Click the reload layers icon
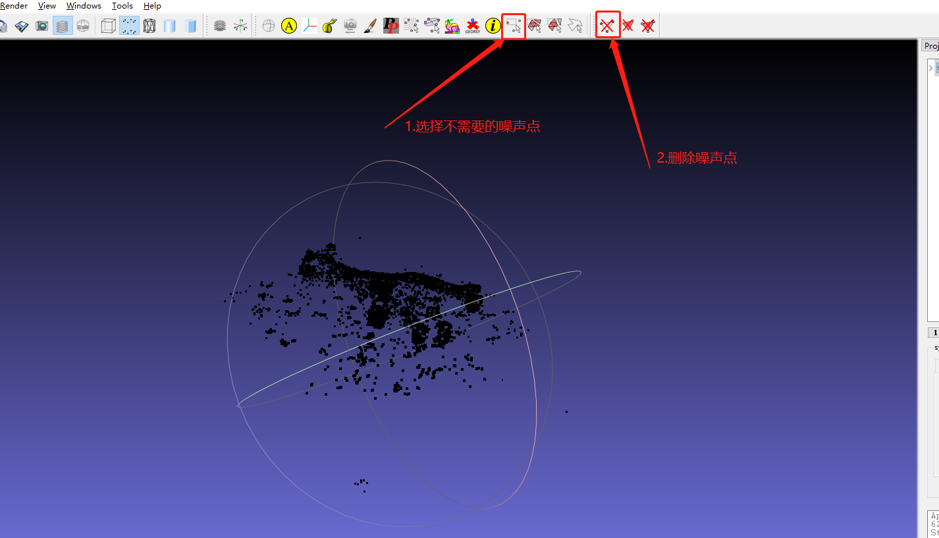Image resolution: width=939 pixels, height=538 pixels. pyautogui.click(x=3, y=26)
